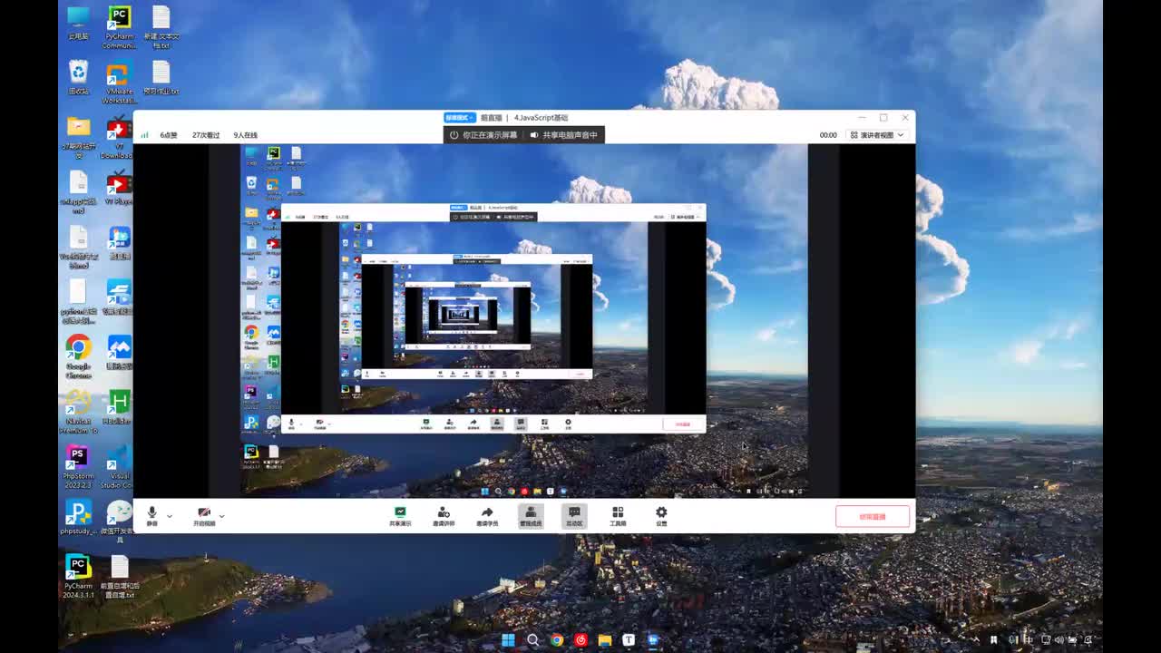The width and height of the screenshot is (1161, 653).
Task: Mute the microphone in the meeting toolbar
Action: [152, 515]
